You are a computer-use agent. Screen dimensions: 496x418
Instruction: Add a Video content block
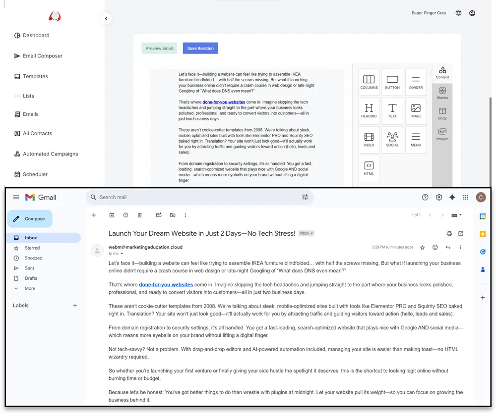click(369, 140)
